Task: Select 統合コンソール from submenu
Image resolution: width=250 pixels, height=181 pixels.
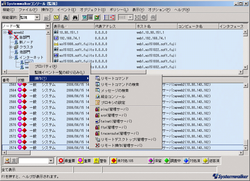Action: 126,97
